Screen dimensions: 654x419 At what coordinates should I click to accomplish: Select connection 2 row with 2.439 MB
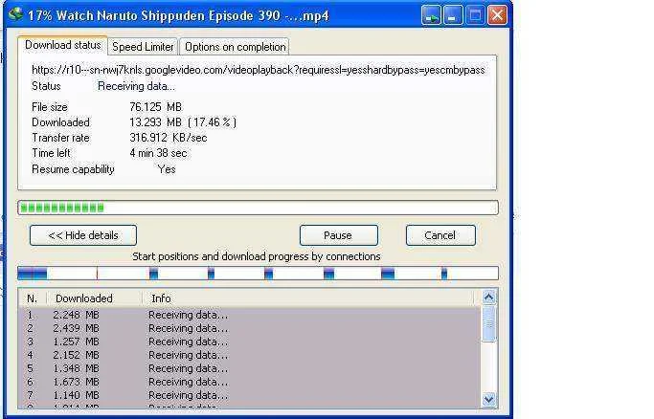pos(249,328)
